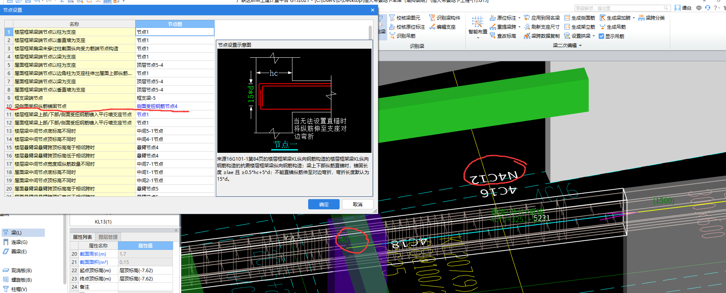Click the 重提梁跨 tool icon
Viewport: 726px width, 293px height.
[493, 27]
